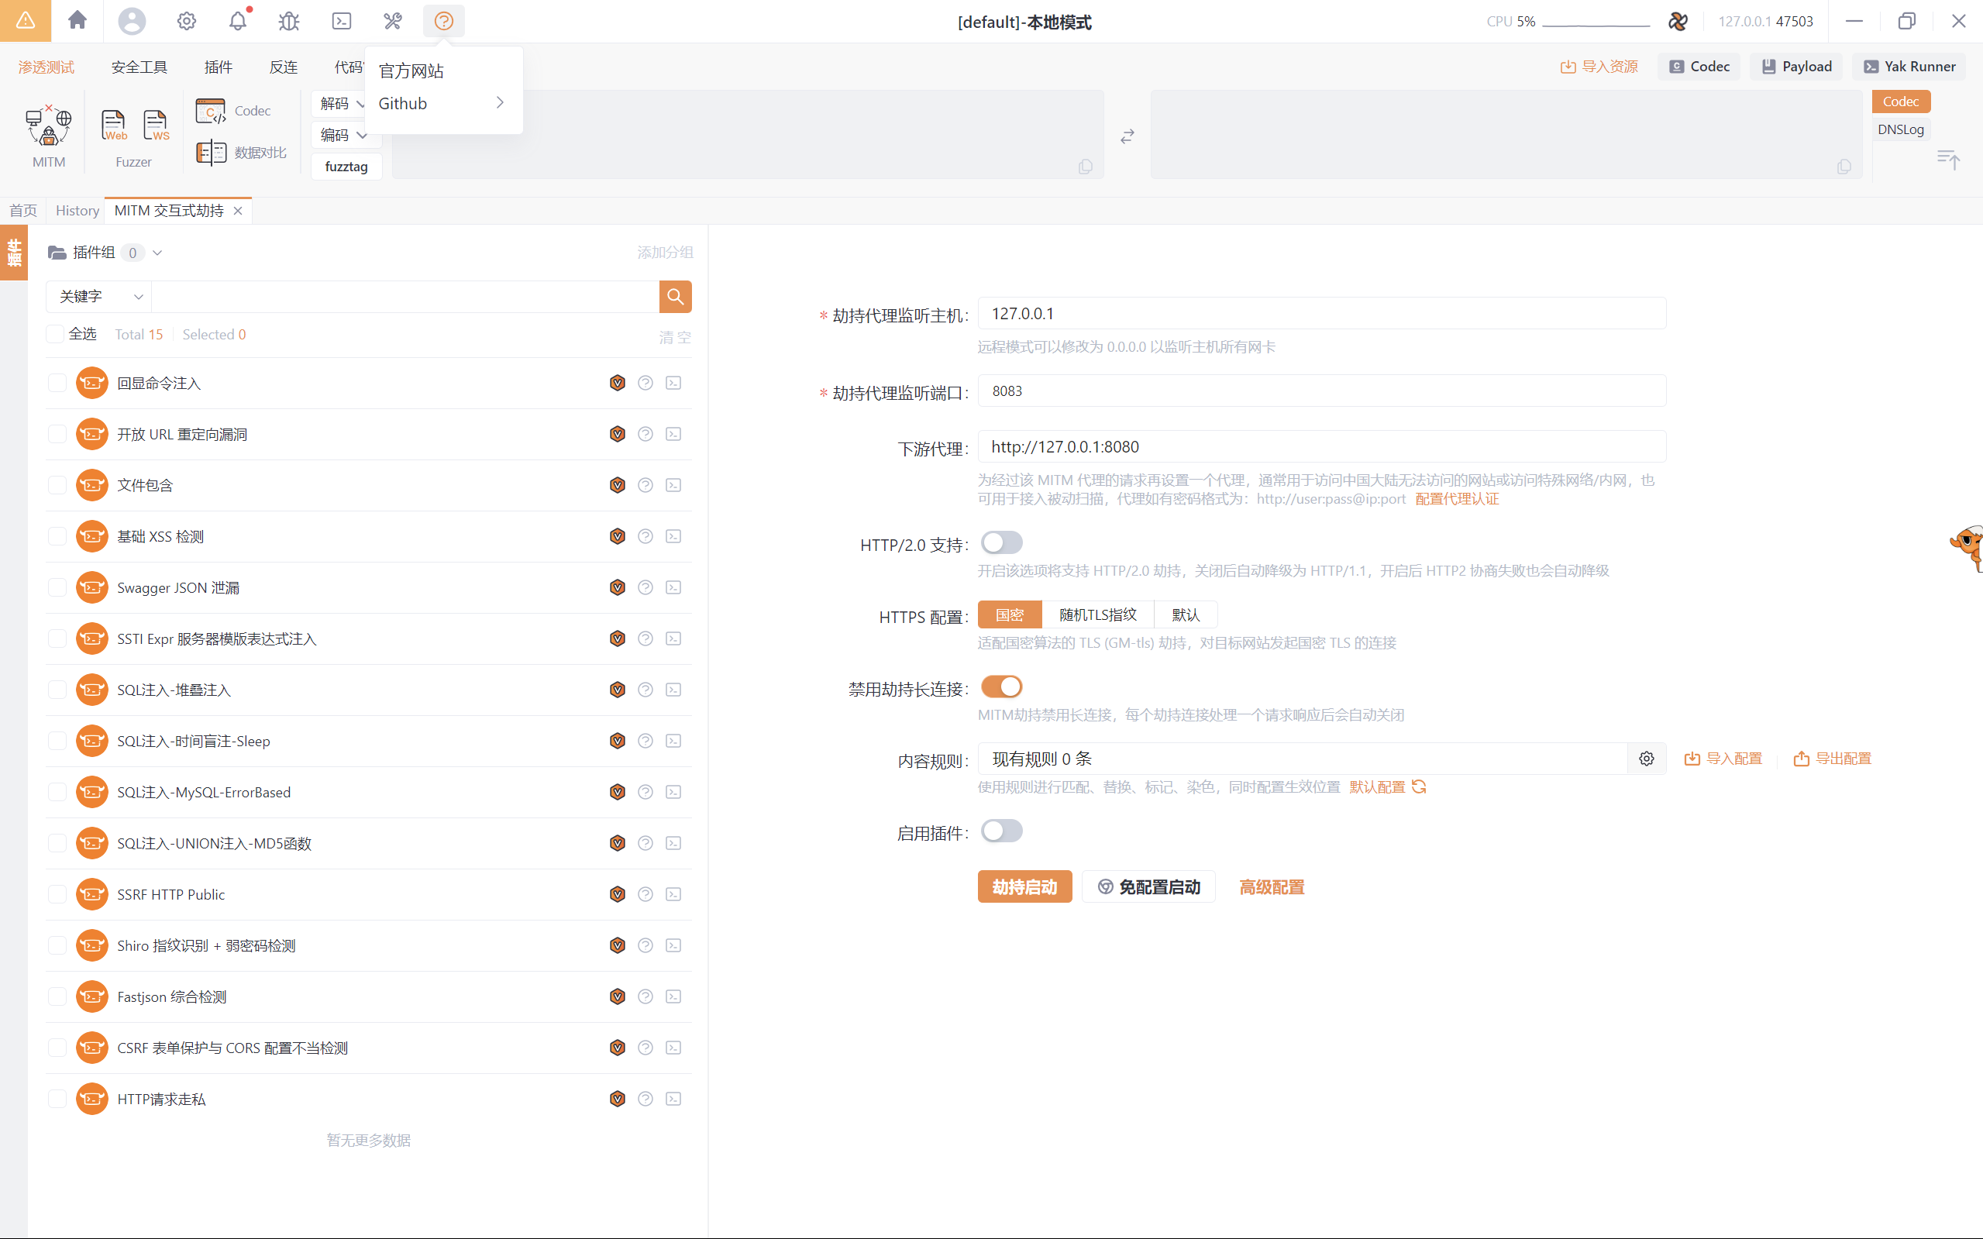Click help icon for 文件包含 plugin
The image size is (1983, 1239).
click(x=645, y=485)
